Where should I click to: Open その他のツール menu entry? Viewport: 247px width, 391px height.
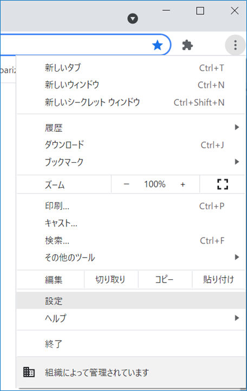pyautogui.click(x=131, y=258)
